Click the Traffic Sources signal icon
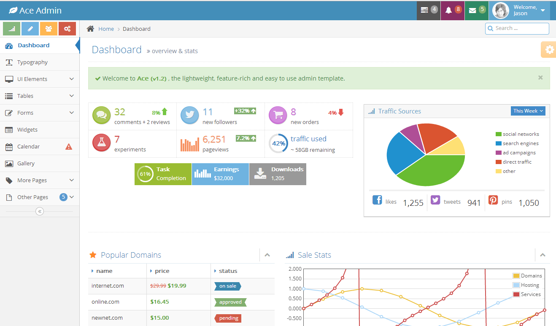This screenshot has width=556, height=326. [371, 111]
